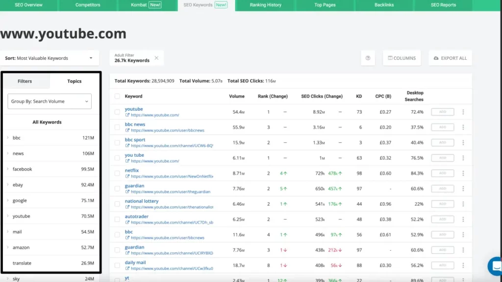Click EXPORT ALL button

click(x=450, y=58)
